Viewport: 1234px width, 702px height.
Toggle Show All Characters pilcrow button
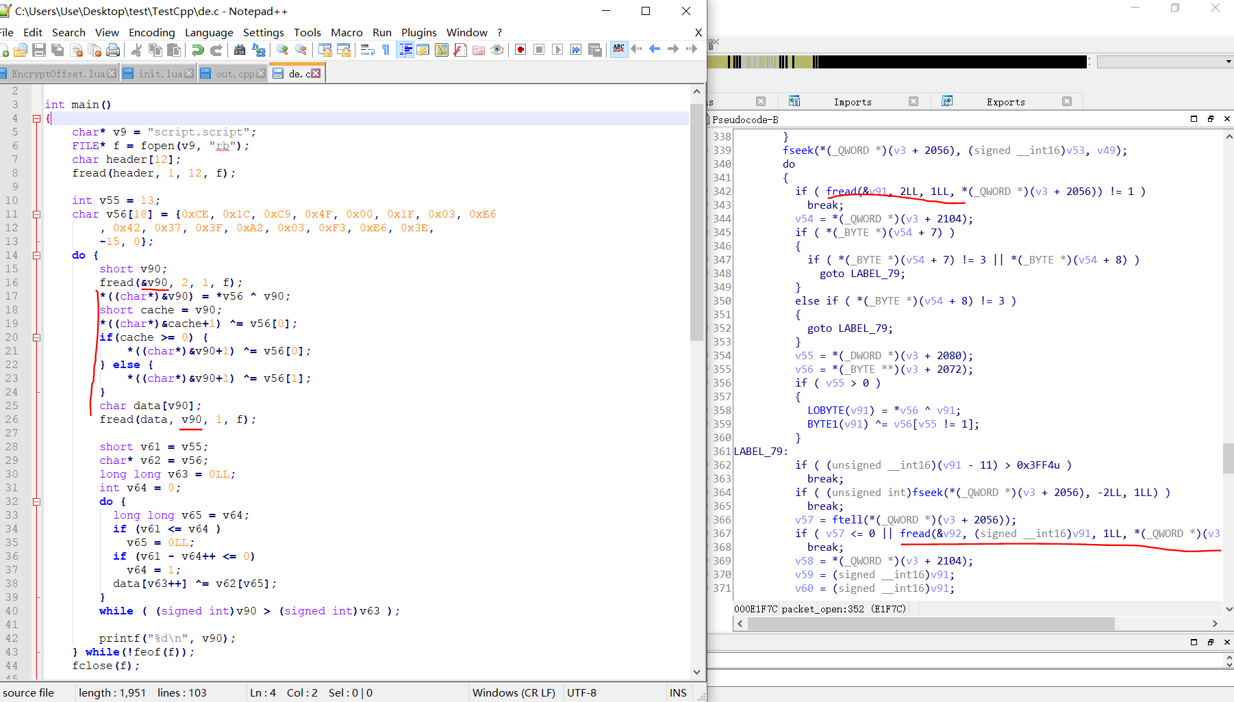(x=386, y=50)
